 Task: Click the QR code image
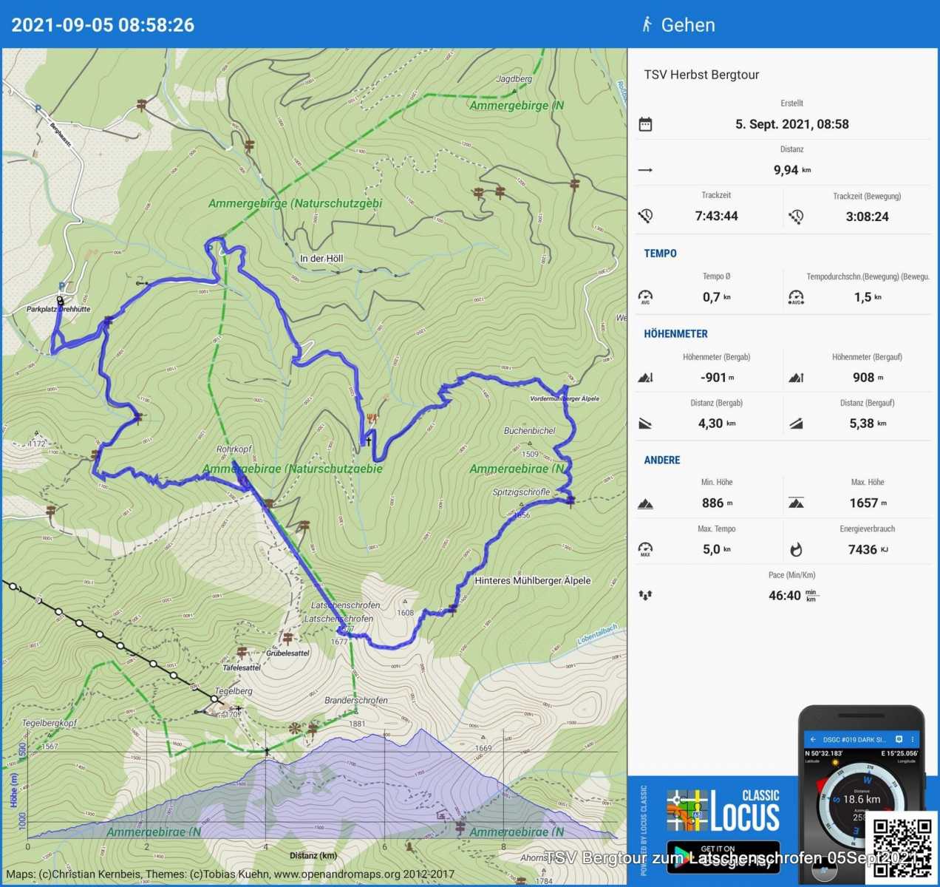point(902,847)
